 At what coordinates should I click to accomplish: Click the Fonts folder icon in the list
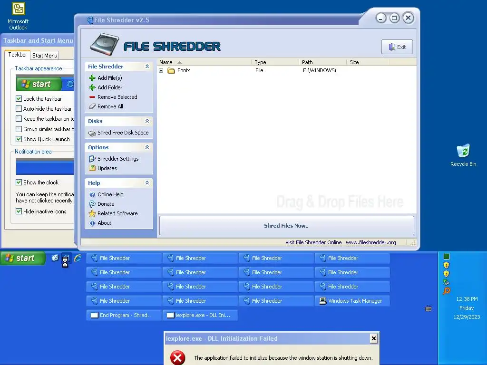pos(171,71)
